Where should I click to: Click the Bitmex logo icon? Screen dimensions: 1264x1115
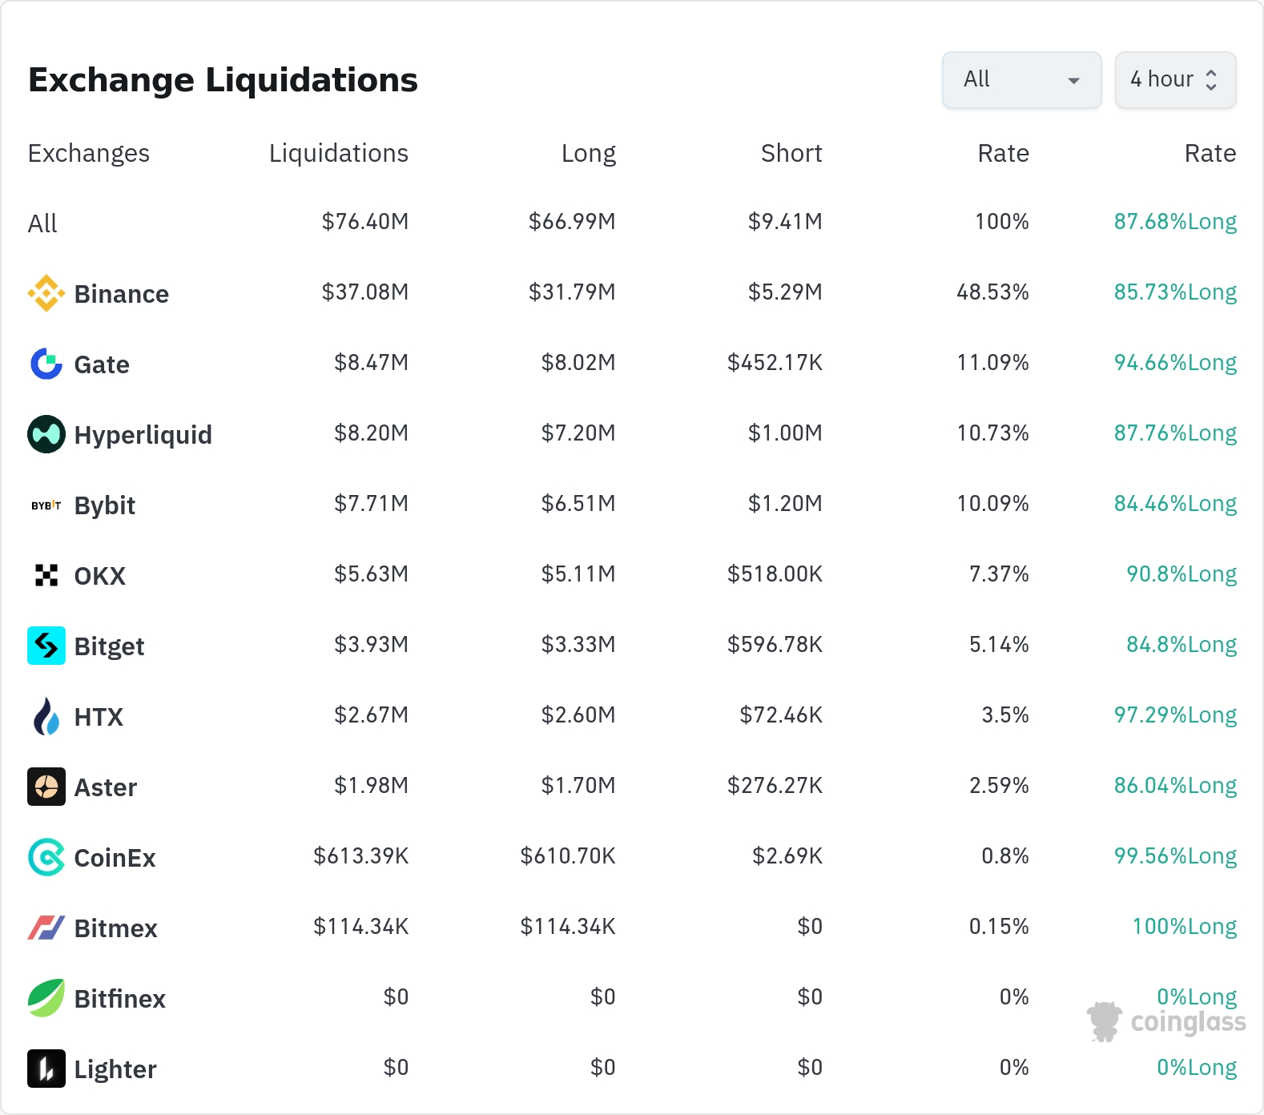coord(46,928)
